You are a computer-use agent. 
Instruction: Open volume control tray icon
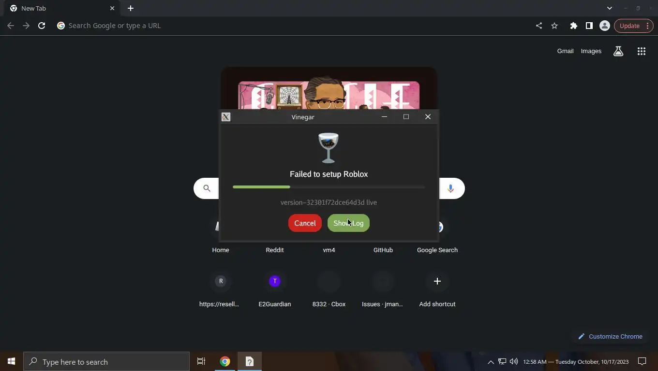tap(514, 361)
